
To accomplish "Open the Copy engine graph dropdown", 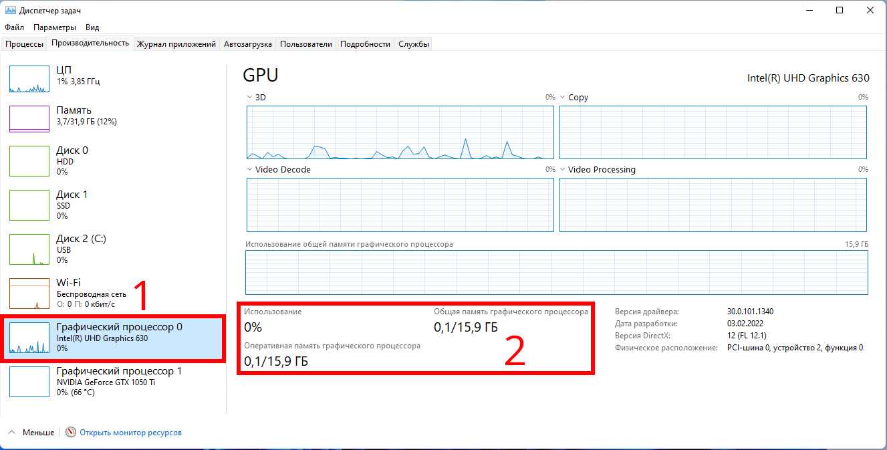I will coord(563,98).
